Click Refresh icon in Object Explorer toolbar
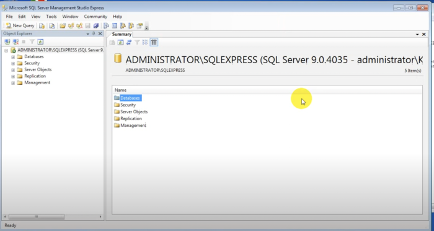 point(40,42)
